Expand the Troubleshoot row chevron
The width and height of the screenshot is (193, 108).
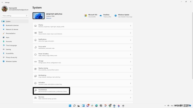130,91
